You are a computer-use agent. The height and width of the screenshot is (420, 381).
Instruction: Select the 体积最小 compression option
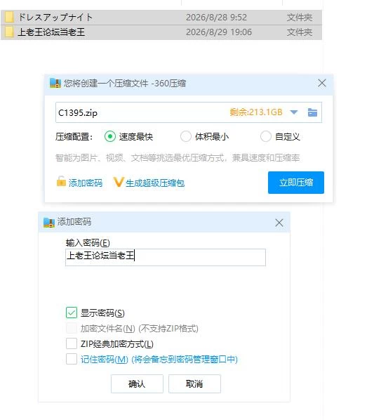(186, 137)
